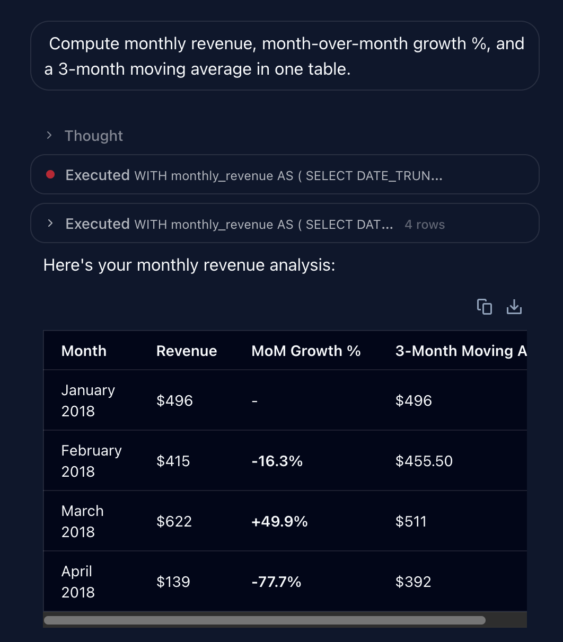
Task: Click the 4 rows label
Action: pyautogui.click(x=425, y=225)
